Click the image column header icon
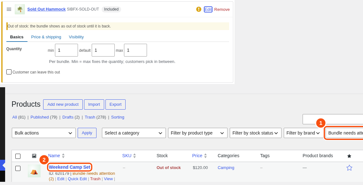363x185 pixels. pos(34,156)
